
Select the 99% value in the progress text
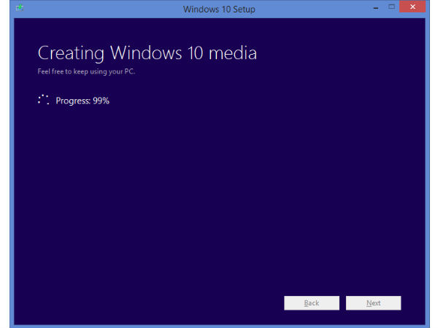tap(101, 101)
